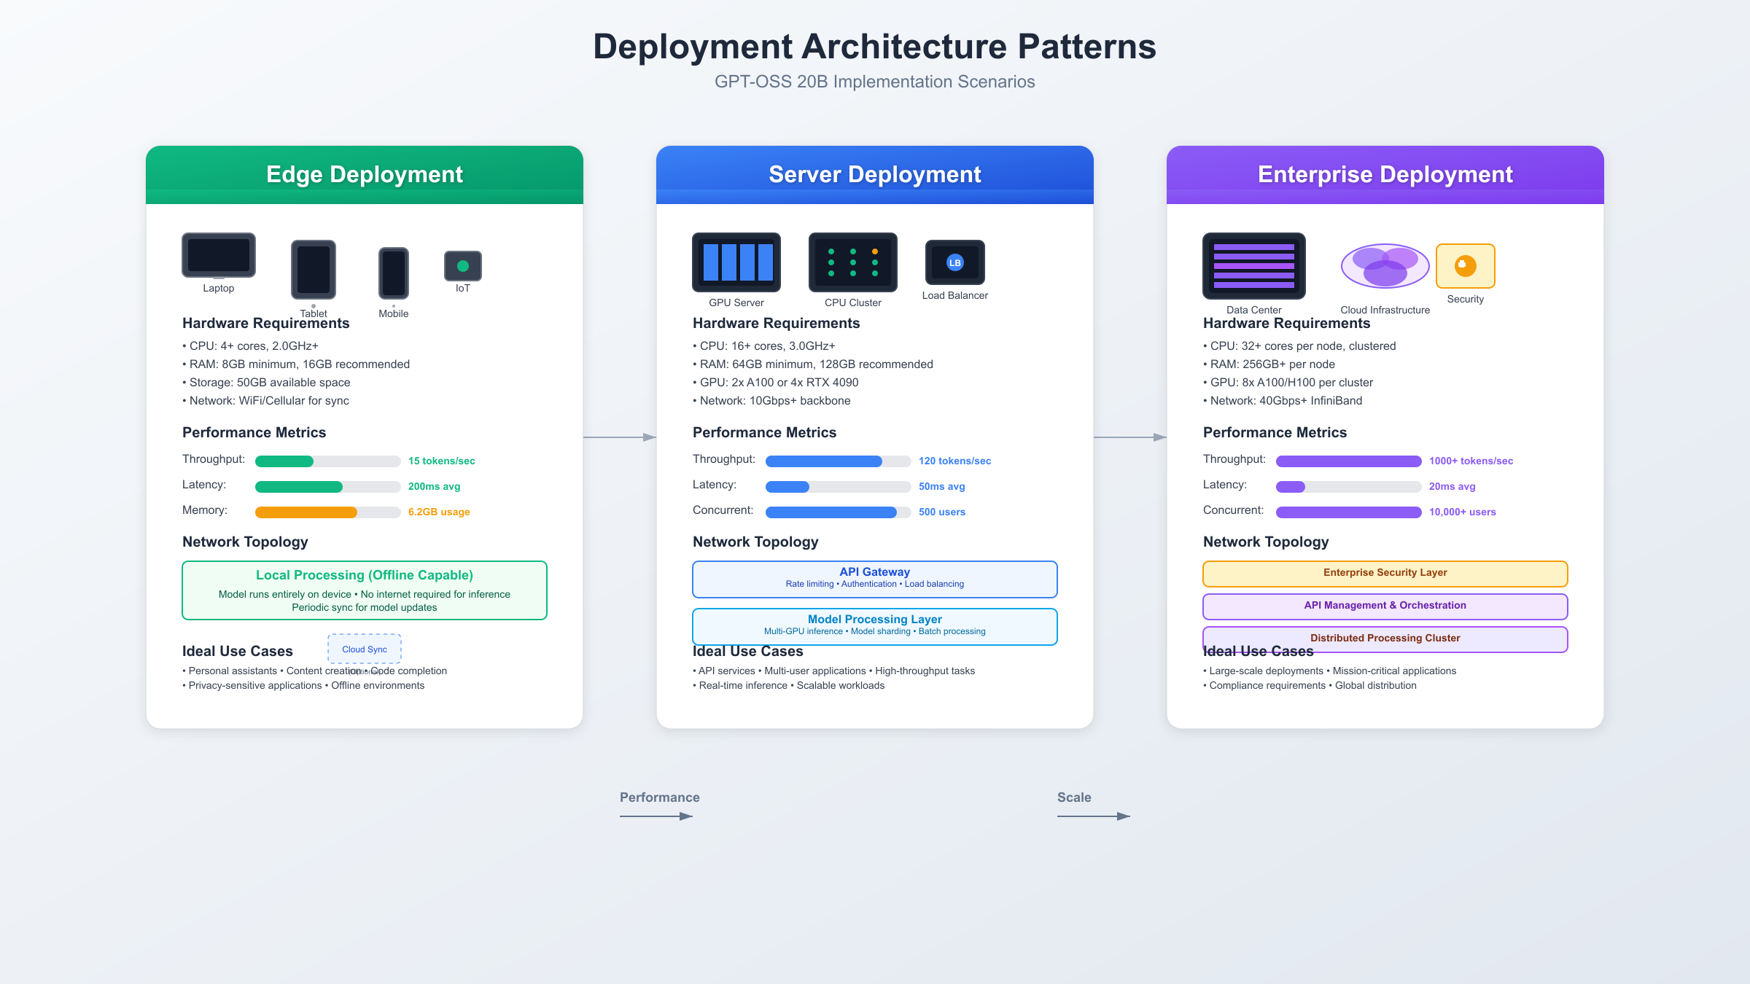The height and width of the screenshot is (984, 1750).
Task: Click 'GPU: 8x A100/H100 per cluster' line
Action: 1288,383
